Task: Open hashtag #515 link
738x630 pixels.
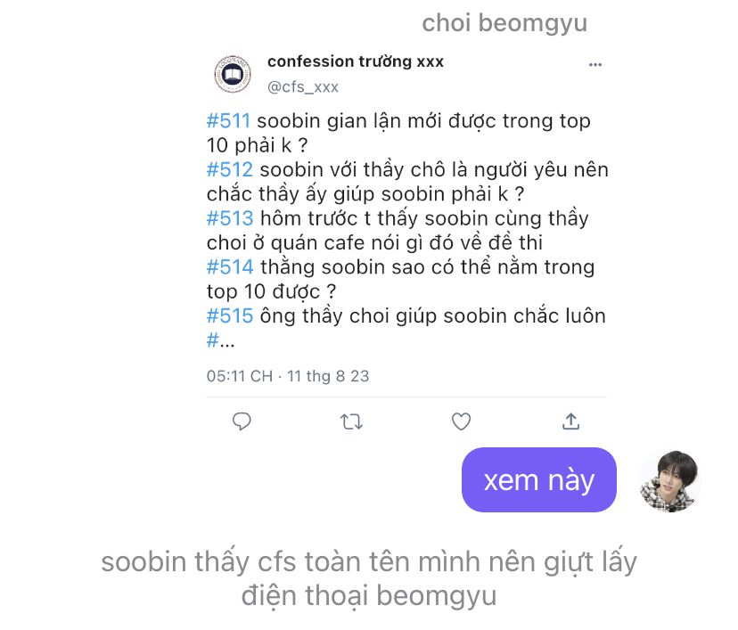Action: tap(230, 316)
